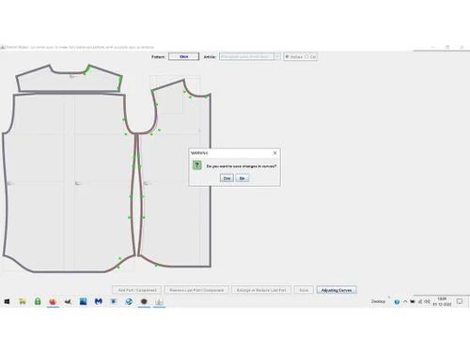Select the Inches radio button
The image size is (470, 352).
coord(287,56)
